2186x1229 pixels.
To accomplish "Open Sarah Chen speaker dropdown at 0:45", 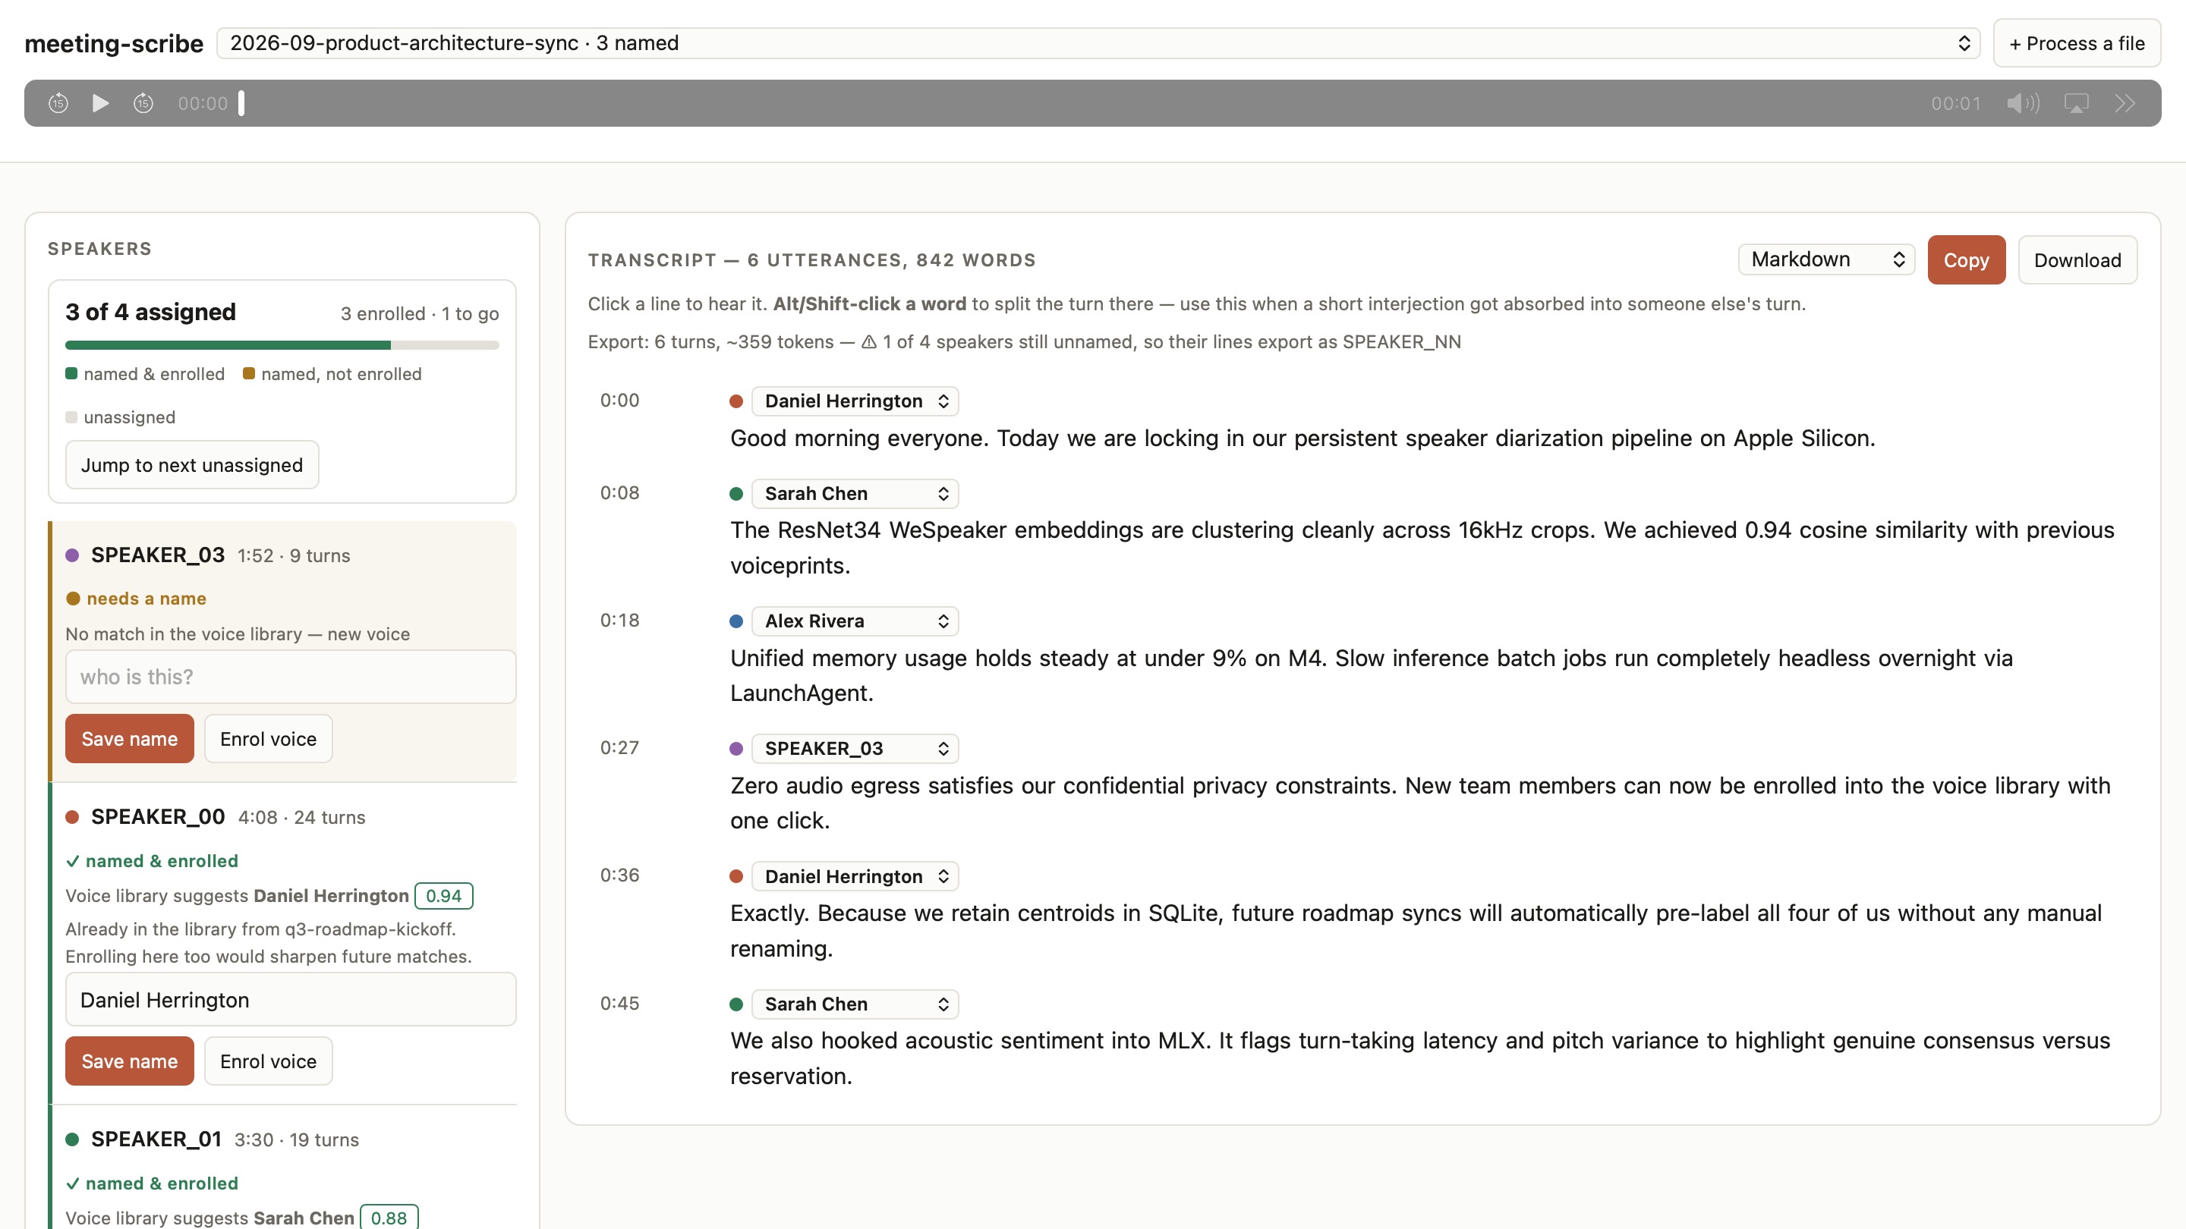I will [x=855, y=1004].
